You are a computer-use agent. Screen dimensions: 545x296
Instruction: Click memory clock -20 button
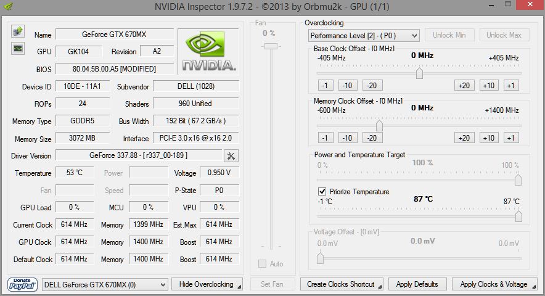tap(372, 138)
